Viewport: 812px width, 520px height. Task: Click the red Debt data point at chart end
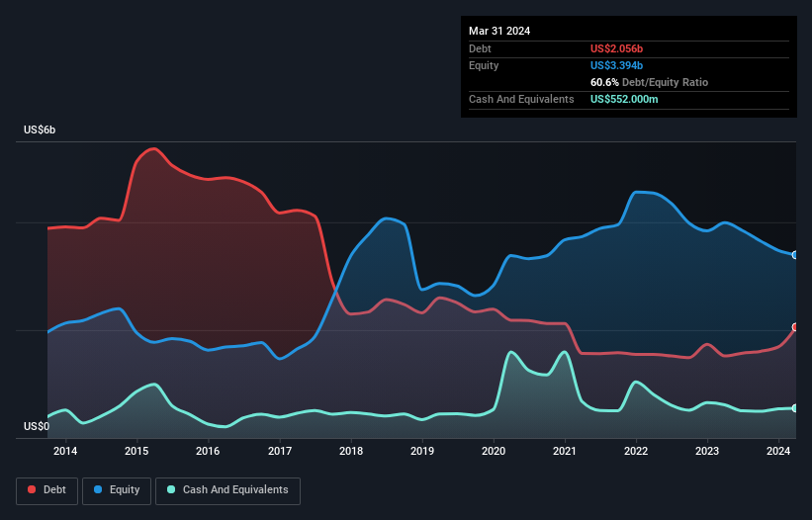pos(795,327)
